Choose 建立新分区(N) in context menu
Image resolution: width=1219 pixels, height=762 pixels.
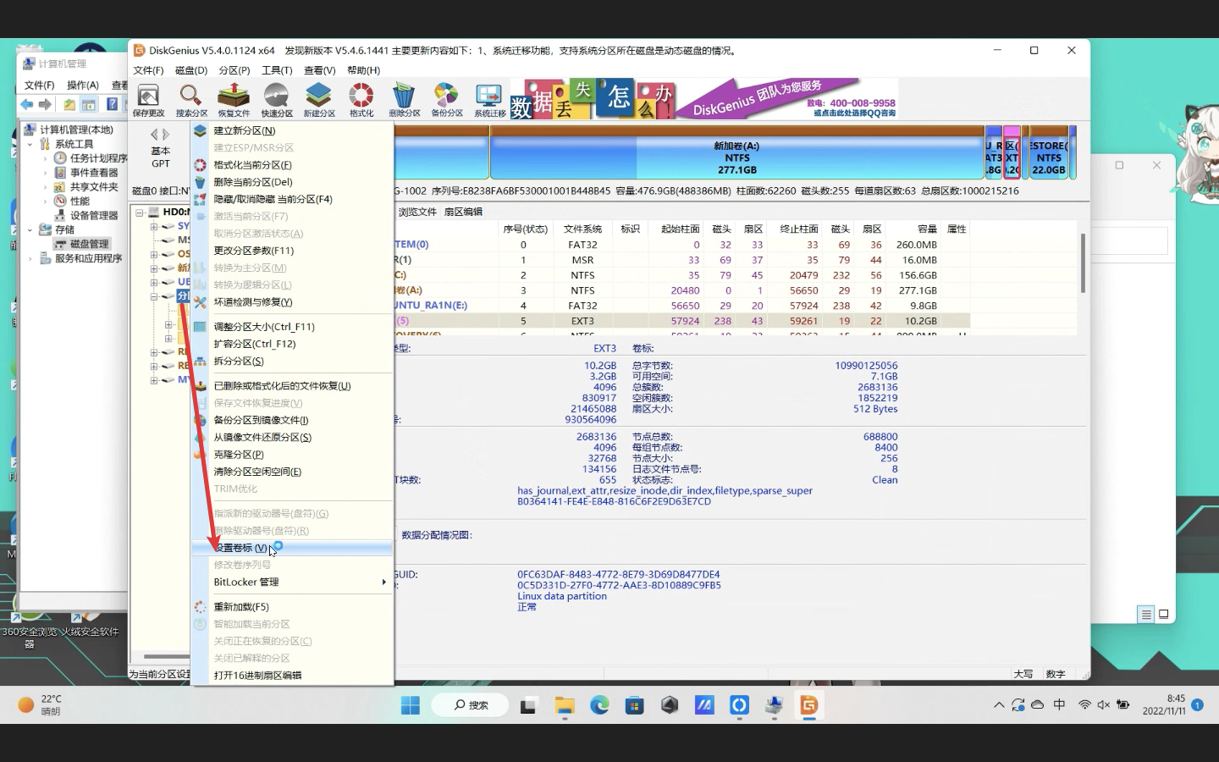[x=292, y=130]
